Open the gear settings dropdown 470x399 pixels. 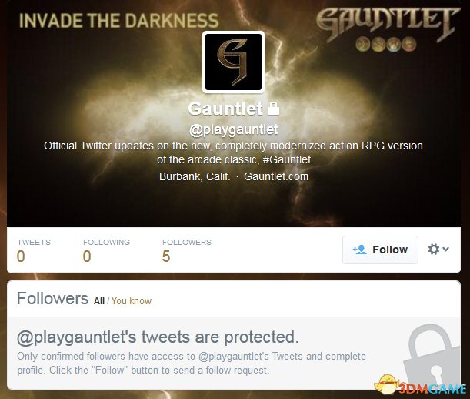(x=438, y=250)
